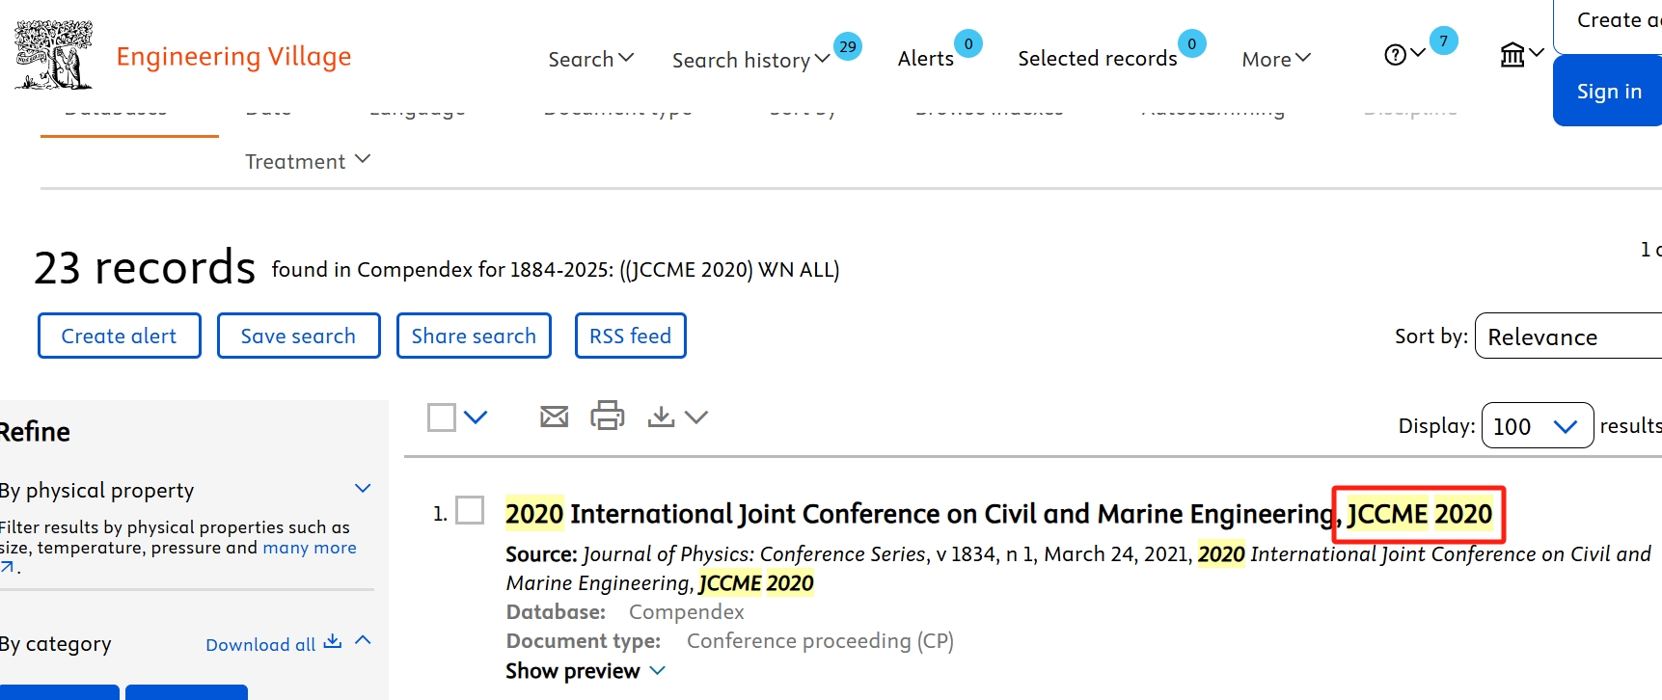Viewport: 1662px width, 700px height.
Task: Click the Create alert button
Action: point(120,336)
